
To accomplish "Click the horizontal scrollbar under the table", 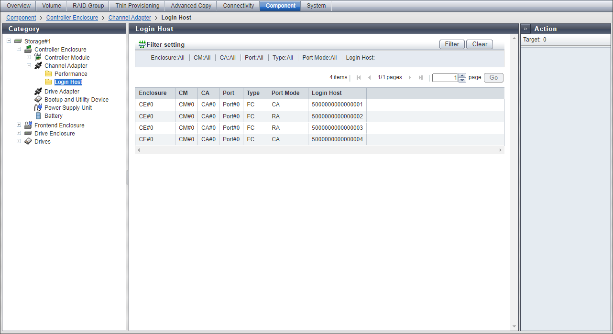I will pyautogui.click(x=319, y=150).
